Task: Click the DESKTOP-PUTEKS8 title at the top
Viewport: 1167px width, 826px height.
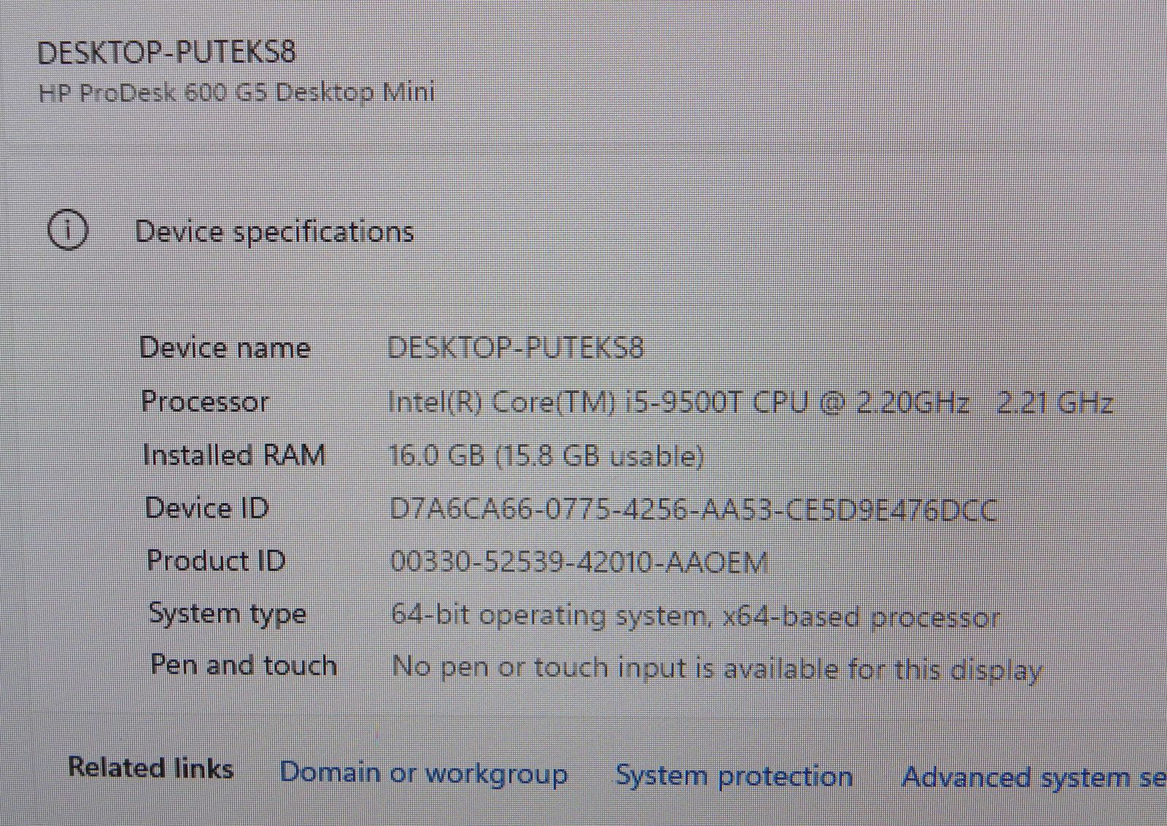Action: 166,52
